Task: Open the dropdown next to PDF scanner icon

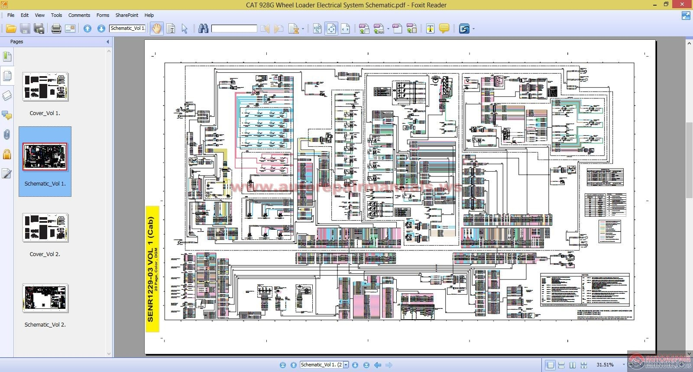Action: [388, 29]
